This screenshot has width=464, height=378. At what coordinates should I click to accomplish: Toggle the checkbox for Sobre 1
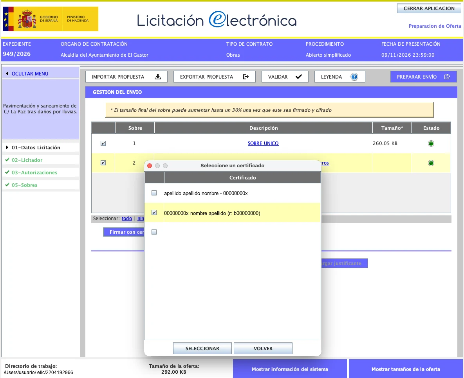click(103, 143)
